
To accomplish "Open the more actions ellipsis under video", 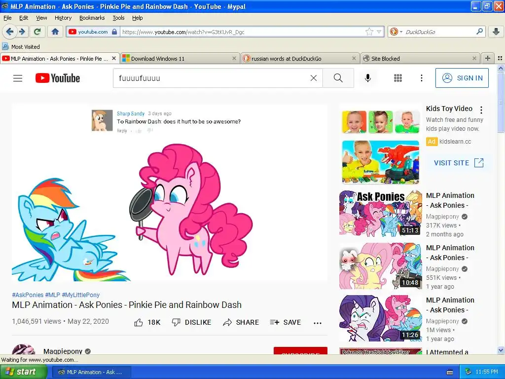I will 318,323.
